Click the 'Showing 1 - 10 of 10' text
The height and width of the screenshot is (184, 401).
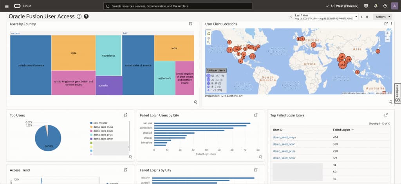(379, 123)
